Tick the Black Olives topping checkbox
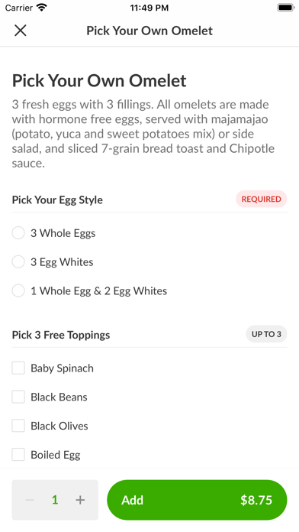299x532 pixels. pos(18,426)
